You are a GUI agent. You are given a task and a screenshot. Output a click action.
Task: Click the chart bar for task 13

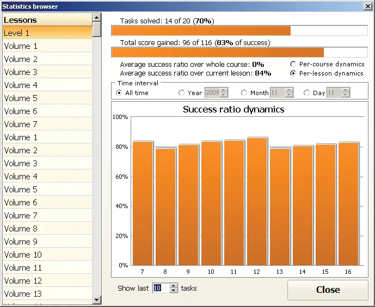[x=280, y=206]
